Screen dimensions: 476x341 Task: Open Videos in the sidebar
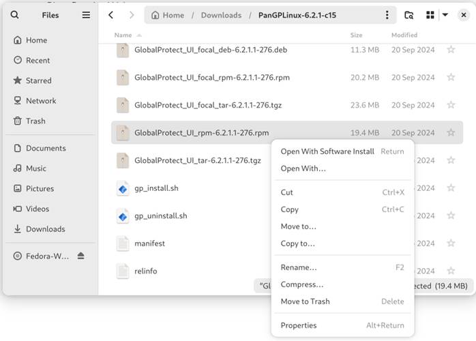tap(50, 209)
